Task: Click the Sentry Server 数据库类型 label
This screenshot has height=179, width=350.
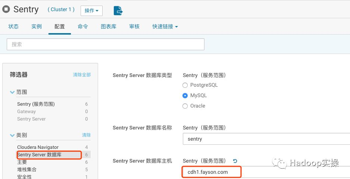Action: [x=142, y=75]
